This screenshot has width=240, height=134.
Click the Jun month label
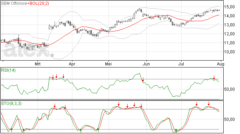pos(146,64)
